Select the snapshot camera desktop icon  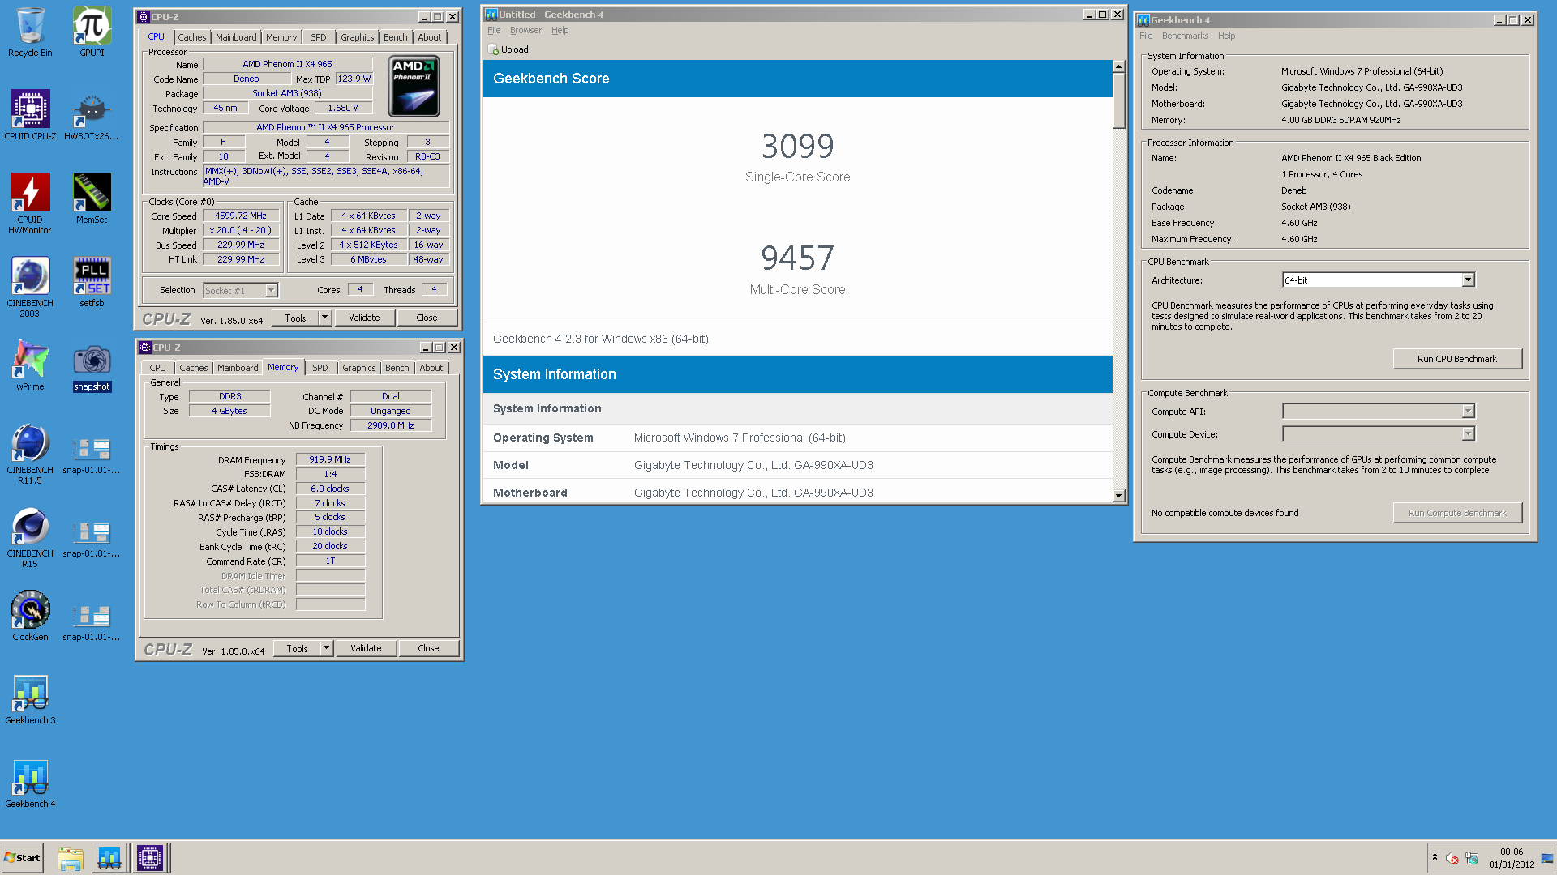(92, 366)
